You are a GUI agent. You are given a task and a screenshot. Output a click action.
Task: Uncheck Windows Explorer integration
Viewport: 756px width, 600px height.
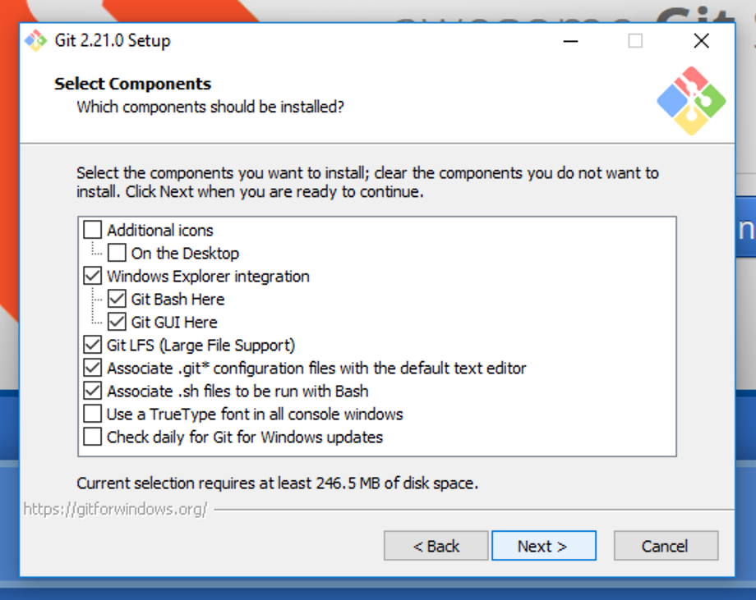tap(93, 276)
